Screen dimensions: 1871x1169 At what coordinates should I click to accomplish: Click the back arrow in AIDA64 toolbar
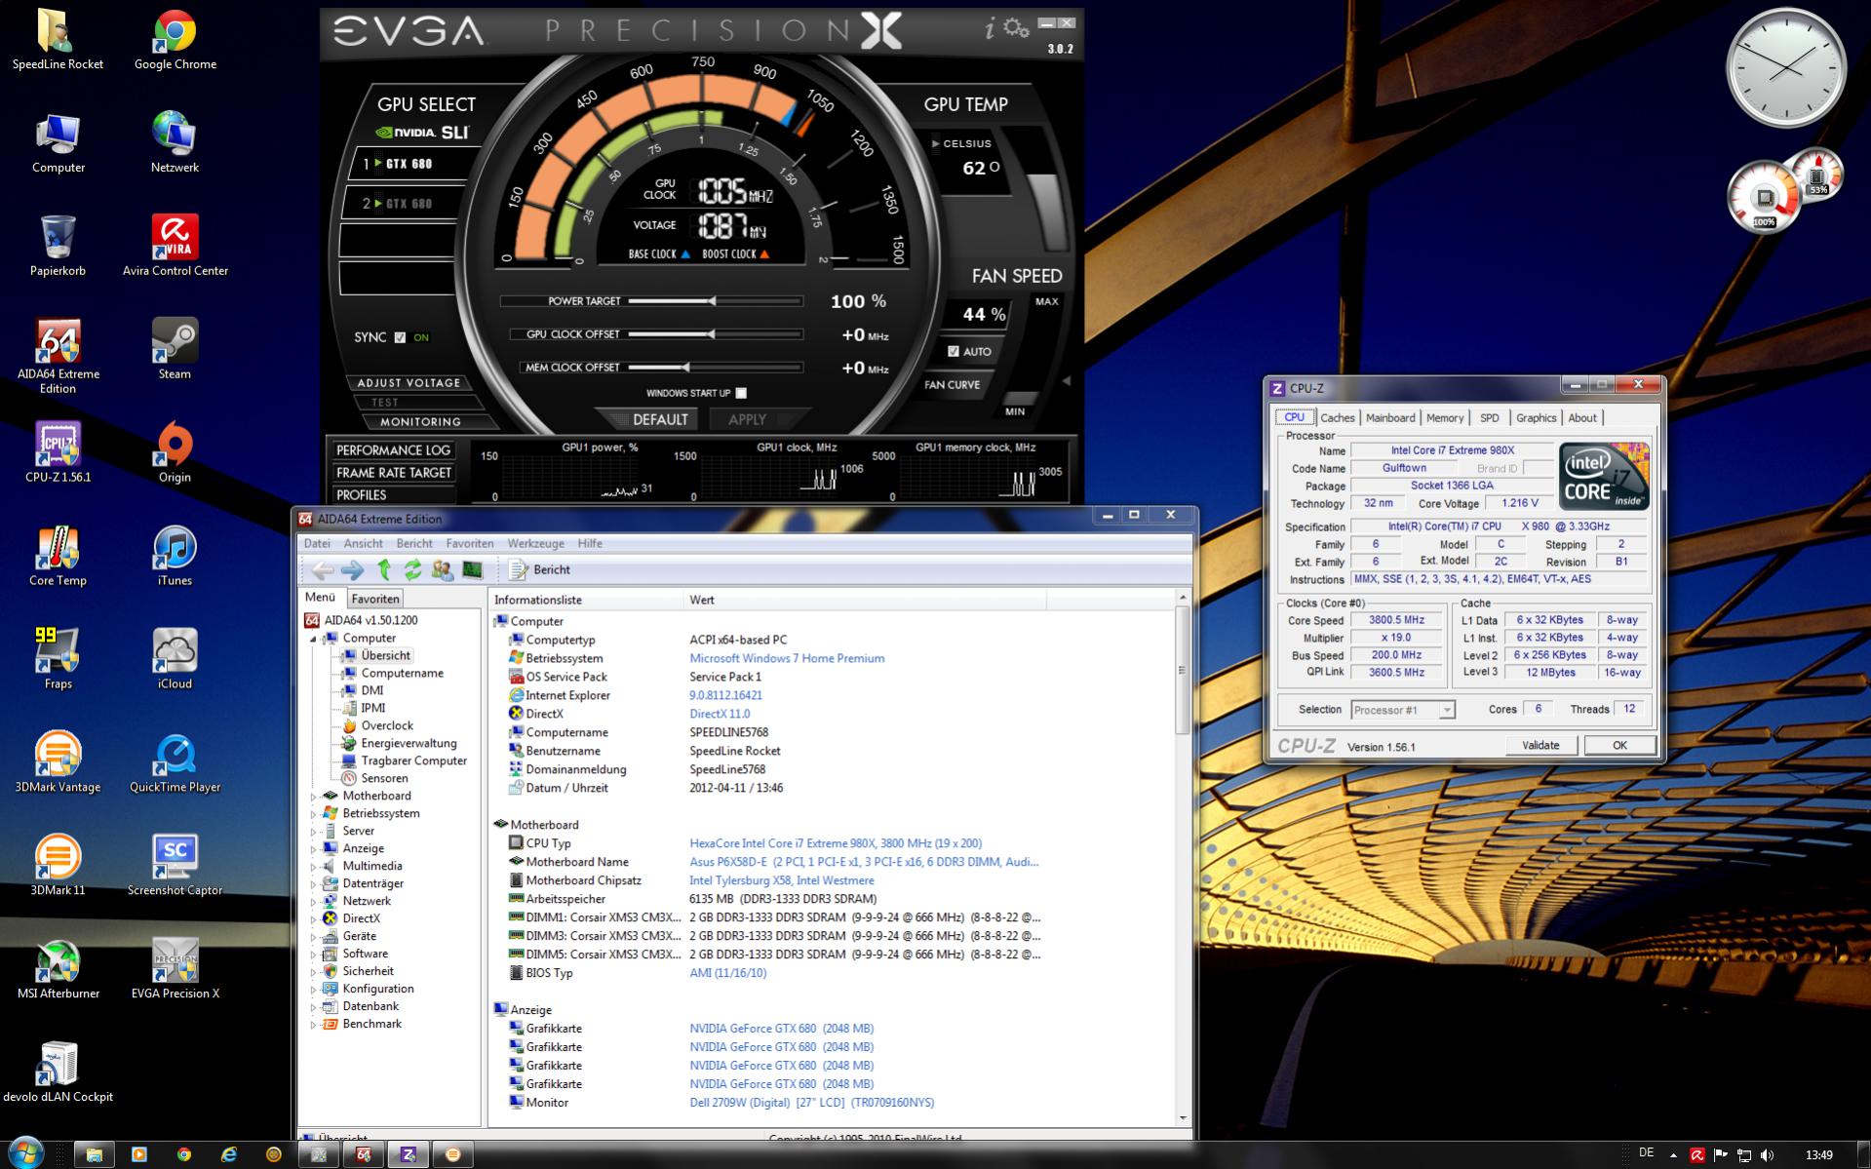point(322,570)
